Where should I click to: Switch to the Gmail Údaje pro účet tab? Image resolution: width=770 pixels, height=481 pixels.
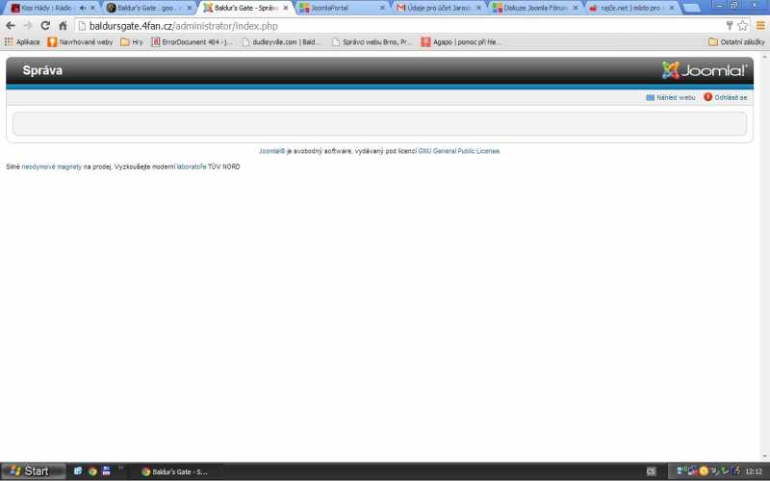[439, 8]
